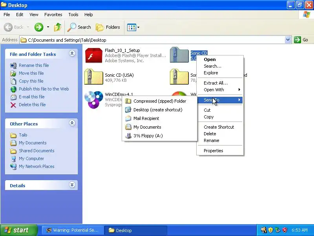Choose Extract All... from context menu

(x=220, y=83)
